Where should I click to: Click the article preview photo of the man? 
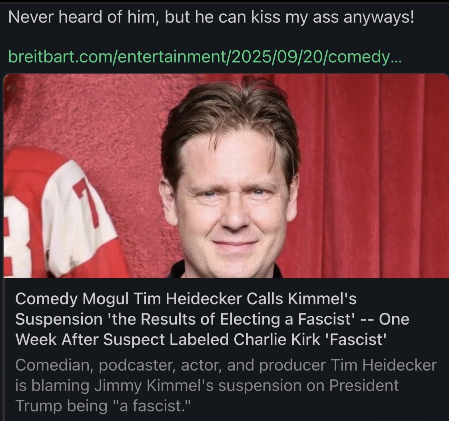226,176
